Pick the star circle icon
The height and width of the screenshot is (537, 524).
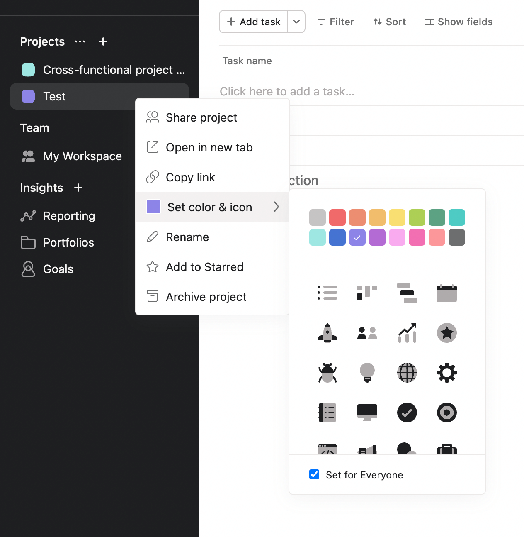point(446,333)
